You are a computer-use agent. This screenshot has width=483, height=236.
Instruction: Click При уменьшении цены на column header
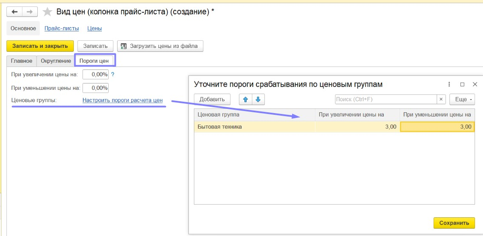point(437,115)
